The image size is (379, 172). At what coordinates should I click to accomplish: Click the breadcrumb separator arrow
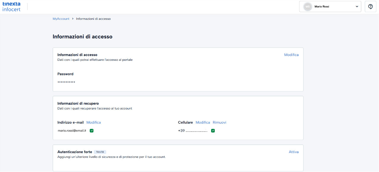click(73, 19)
